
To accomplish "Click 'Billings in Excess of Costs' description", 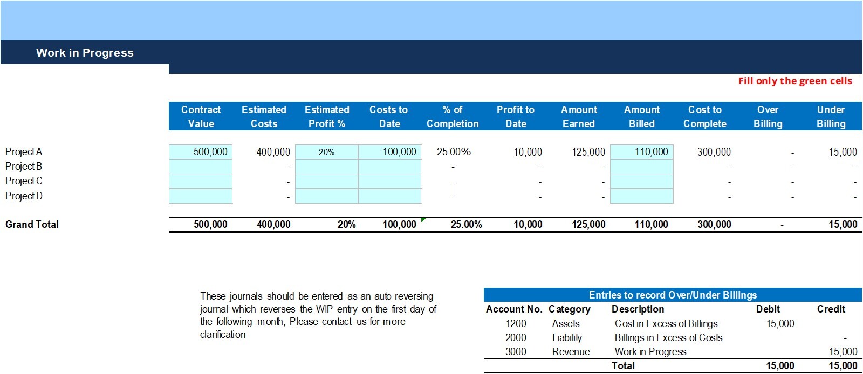I will click(x=668, y=338).
